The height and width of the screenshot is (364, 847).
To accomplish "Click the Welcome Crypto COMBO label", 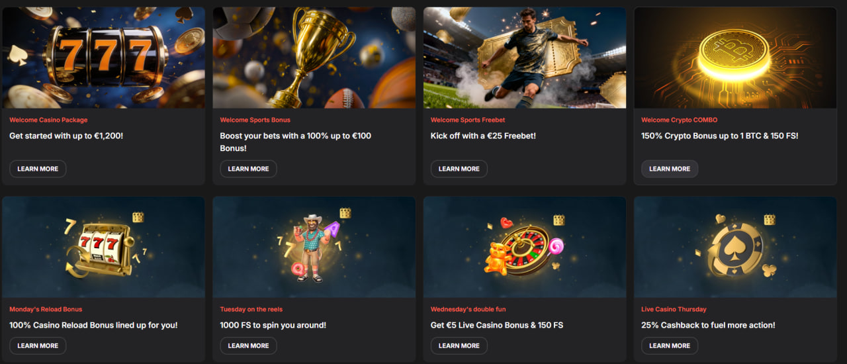I will click(x=679, y=120).
